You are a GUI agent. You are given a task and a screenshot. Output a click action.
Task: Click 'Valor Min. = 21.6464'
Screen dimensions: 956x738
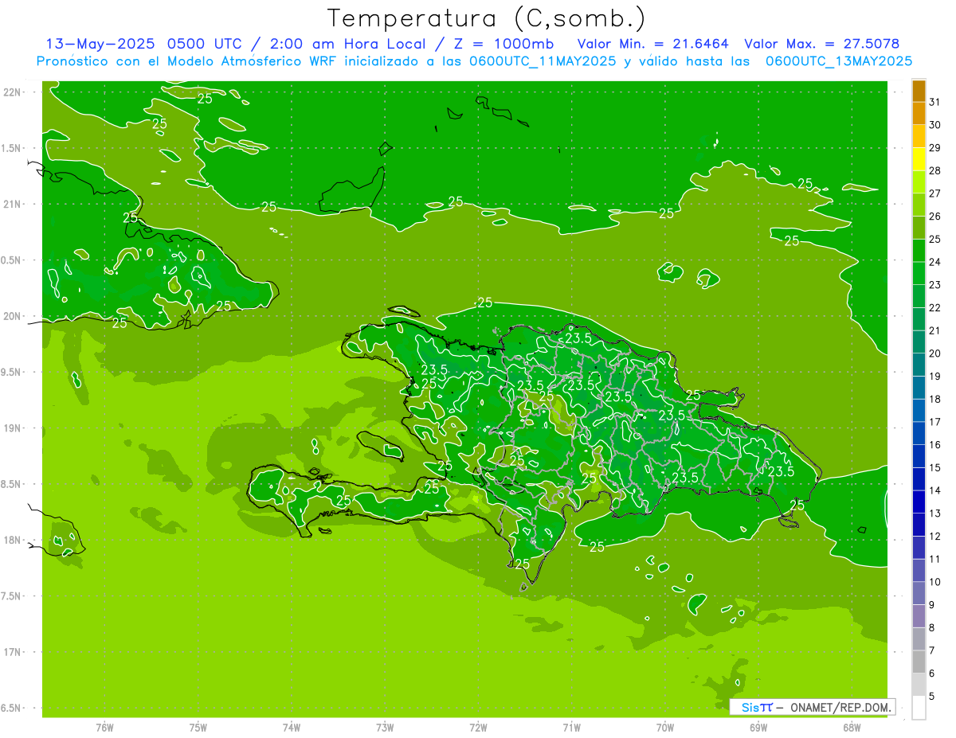(x=654, y=44)
